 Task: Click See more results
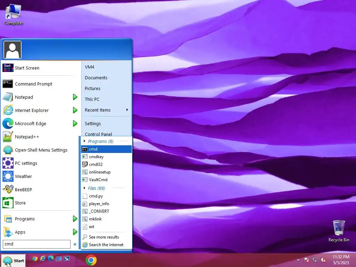tap(106, 237)
